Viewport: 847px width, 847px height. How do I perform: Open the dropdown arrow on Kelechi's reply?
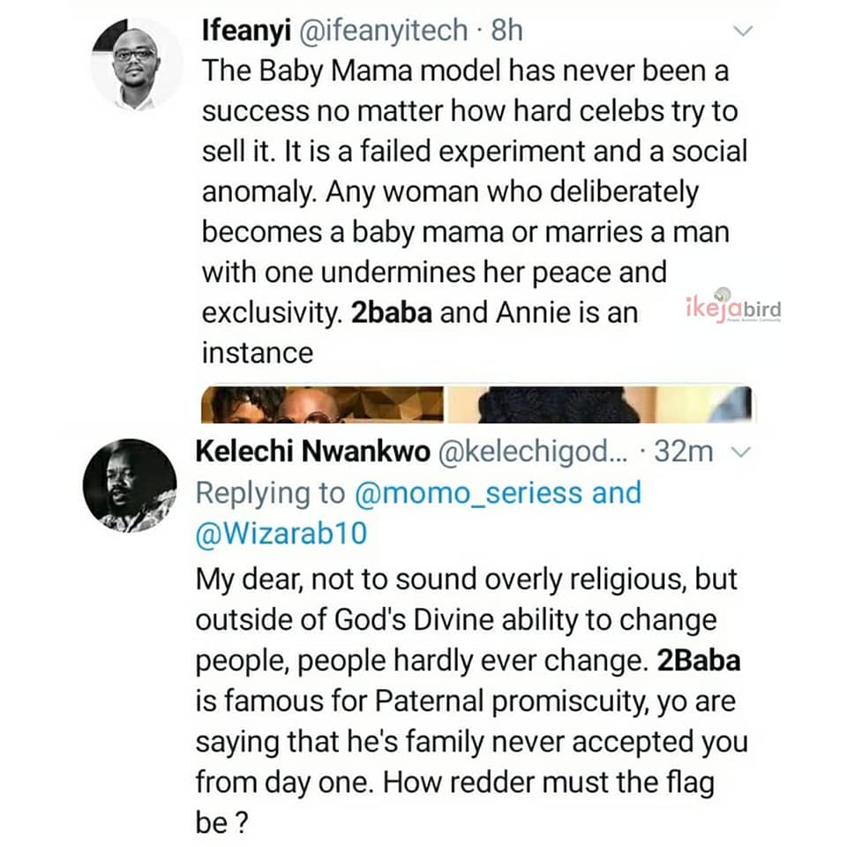740,453
